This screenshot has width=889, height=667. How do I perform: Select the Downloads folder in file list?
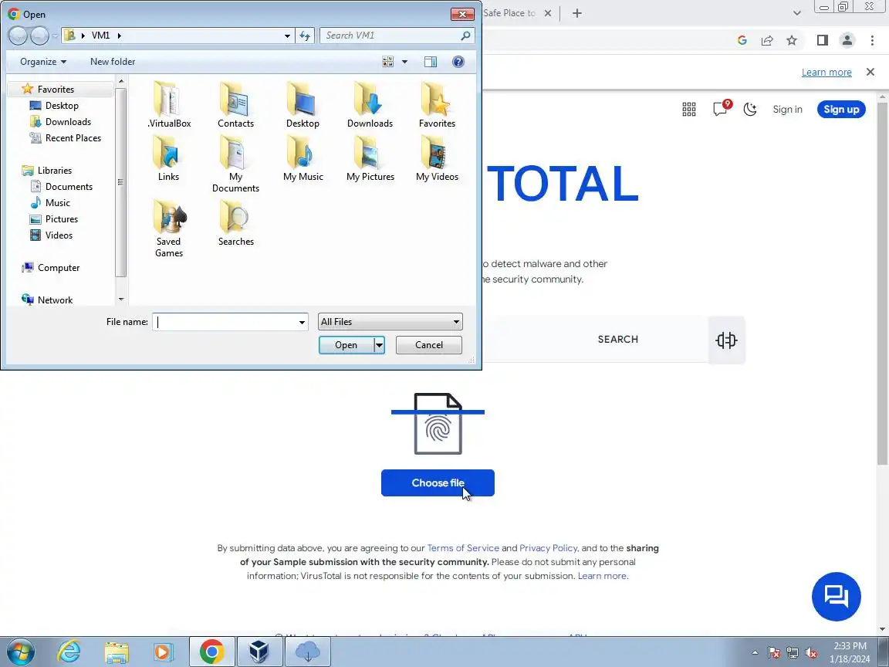370,105
